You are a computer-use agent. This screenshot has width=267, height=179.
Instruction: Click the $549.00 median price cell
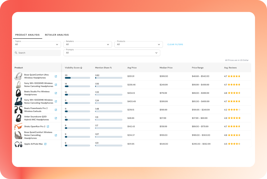(x=164, y=144)
